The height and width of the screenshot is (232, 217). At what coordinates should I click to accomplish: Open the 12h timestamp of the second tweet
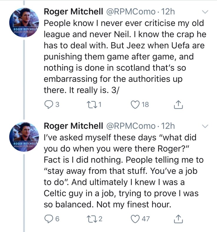[x=169, y=126]
